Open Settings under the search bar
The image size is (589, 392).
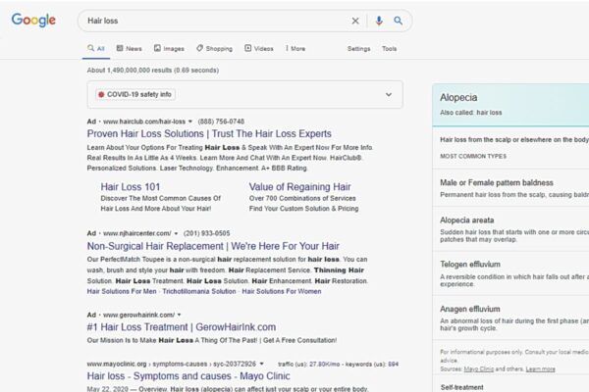point(358,49)
